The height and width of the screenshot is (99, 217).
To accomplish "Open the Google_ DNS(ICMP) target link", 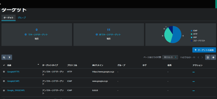I will pyautogui.click(x=16, y=90).
